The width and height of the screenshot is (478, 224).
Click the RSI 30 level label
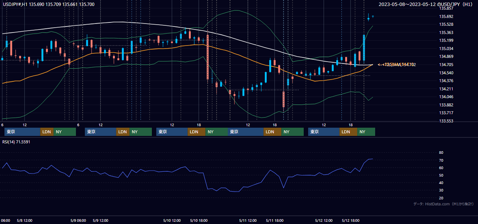[x=441, y=190]
